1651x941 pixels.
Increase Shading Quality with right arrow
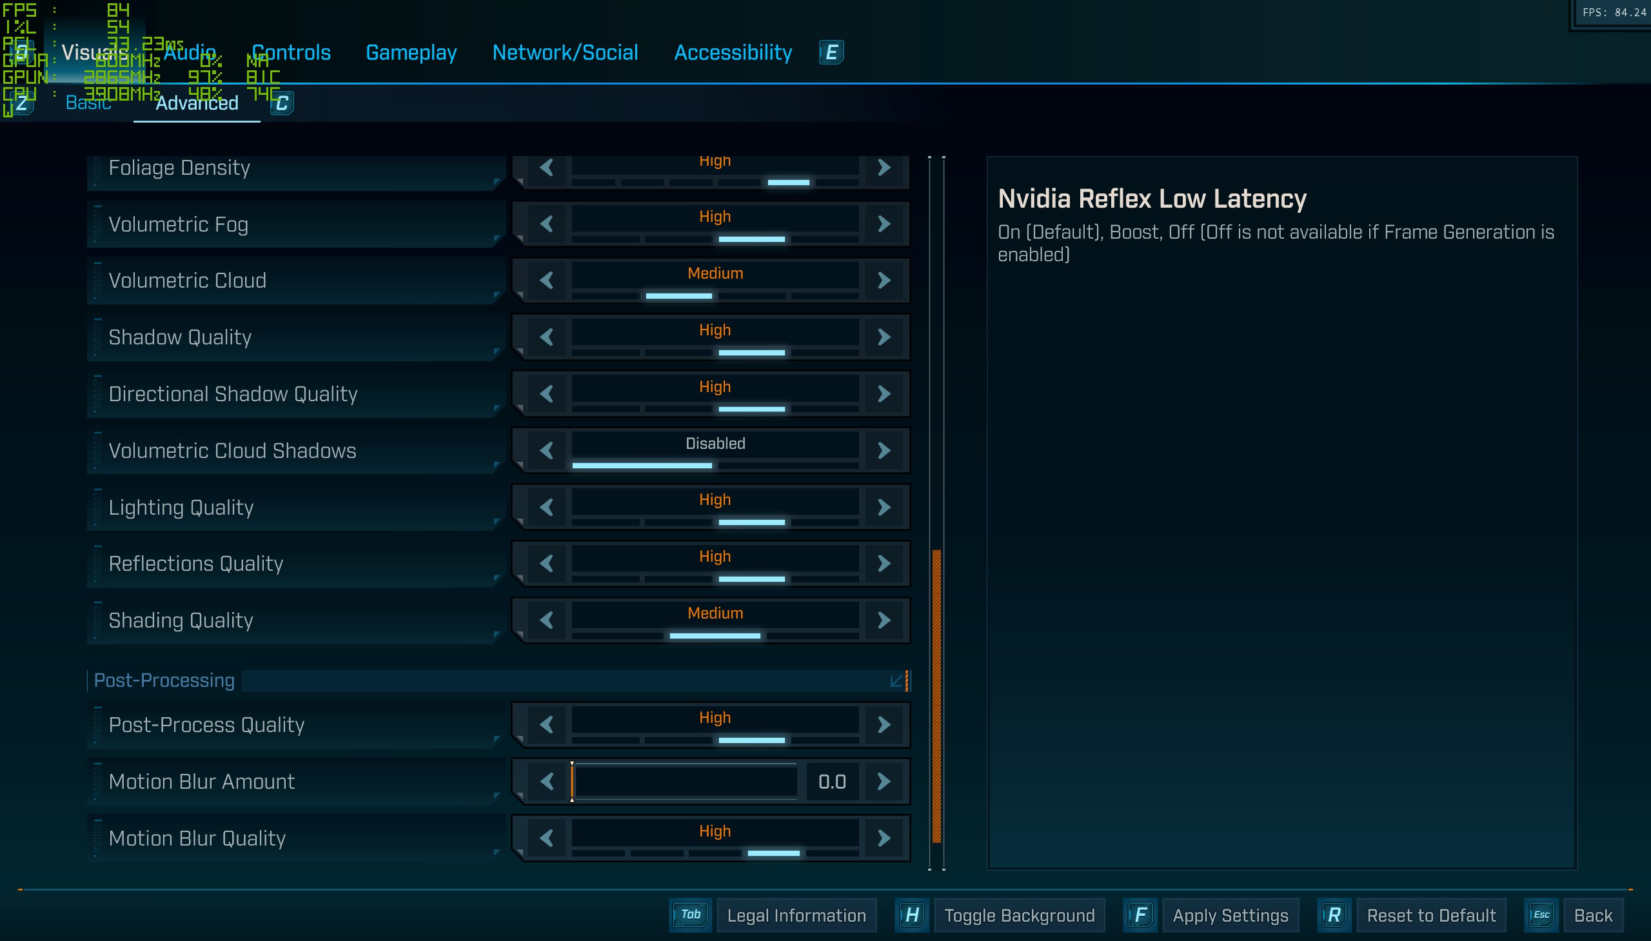pos(884,620)
